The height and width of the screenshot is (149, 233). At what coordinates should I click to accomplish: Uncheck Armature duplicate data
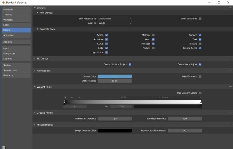(107, 39)
